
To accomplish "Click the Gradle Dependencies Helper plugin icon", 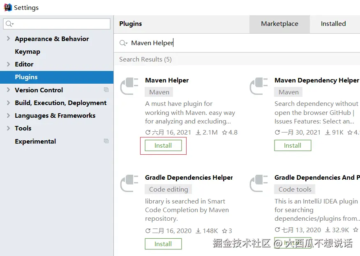I will point(129,183).
